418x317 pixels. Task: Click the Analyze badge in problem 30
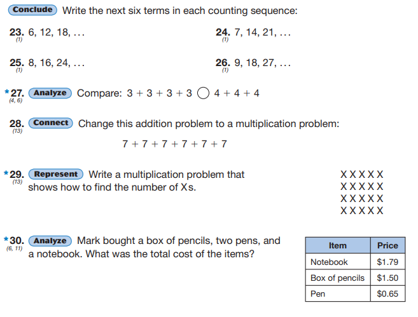pyautogui.click(x=50, y=241)
